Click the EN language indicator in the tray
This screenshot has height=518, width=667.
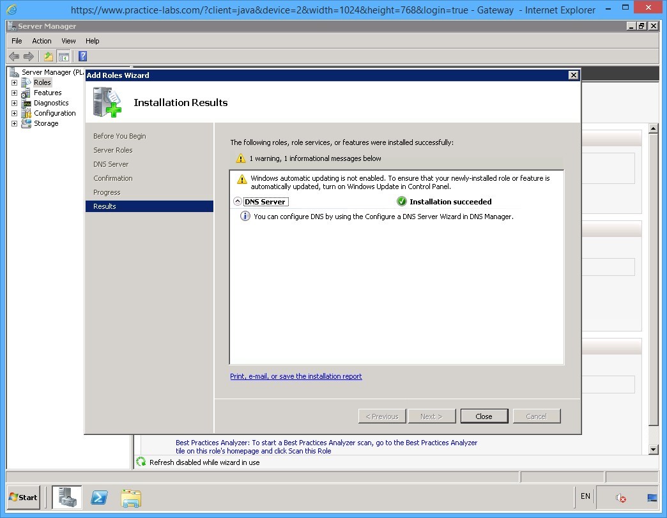(585, 496)
